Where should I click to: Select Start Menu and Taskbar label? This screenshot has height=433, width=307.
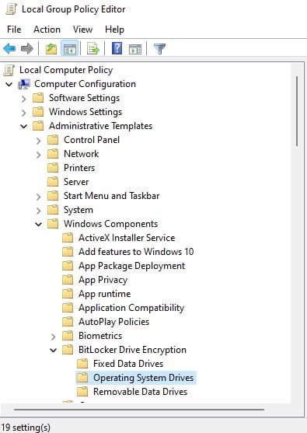pos(112,196)
